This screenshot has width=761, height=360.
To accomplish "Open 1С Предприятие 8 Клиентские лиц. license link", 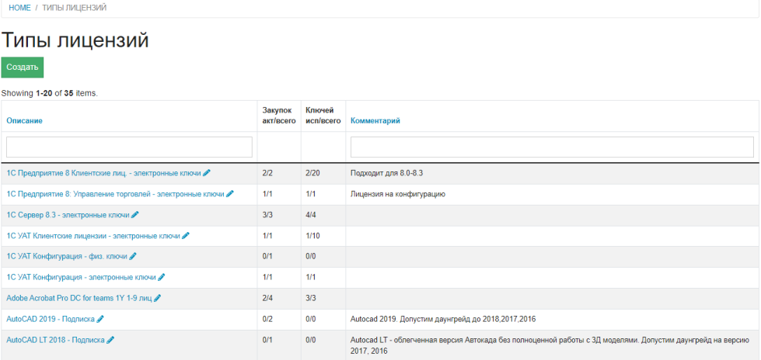I will pos(104,173).
